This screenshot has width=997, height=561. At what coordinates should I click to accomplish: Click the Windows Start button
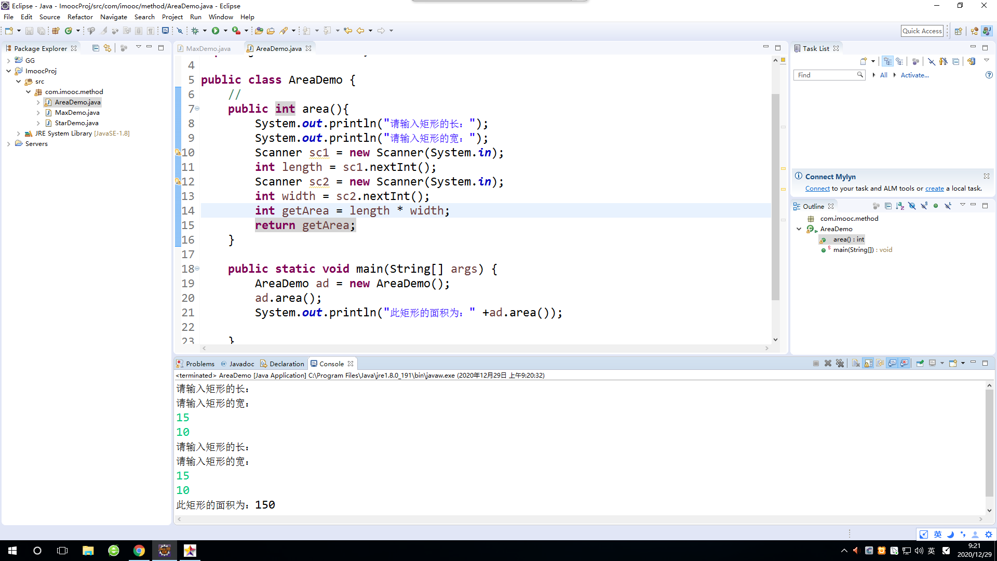click(12, 551)
